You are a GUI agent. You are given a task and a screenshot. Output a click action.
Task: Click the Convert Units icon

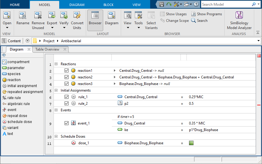tap(77, 15)
